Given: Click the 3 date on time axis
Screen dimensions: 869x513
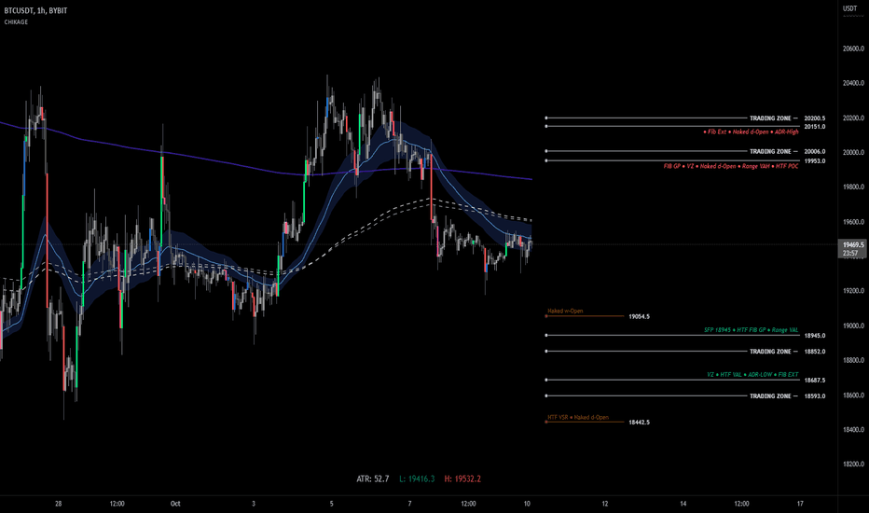Looking at the screenshot, I should point(254,504).
